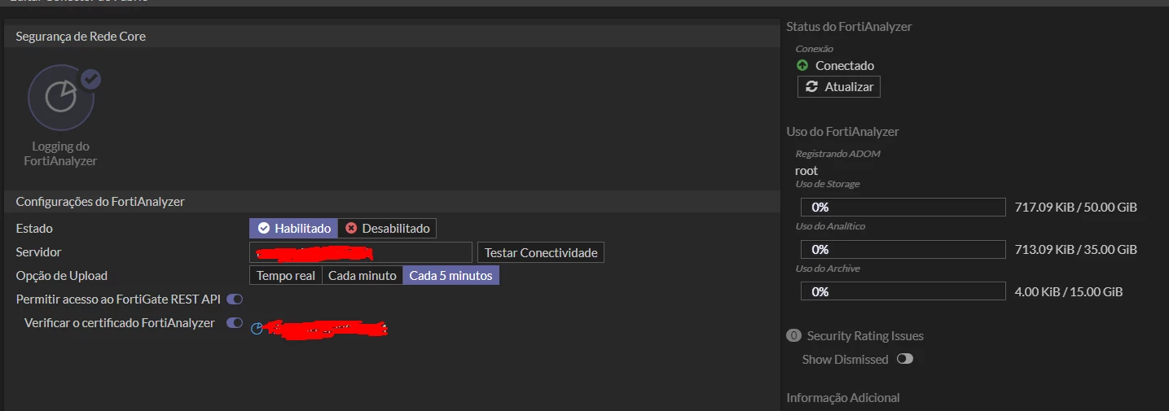This screenshot has height=411, width=1169.
Task: Click the 4.00 KiB / 15.00 GiB value
Action: (x=1069, y=291)
